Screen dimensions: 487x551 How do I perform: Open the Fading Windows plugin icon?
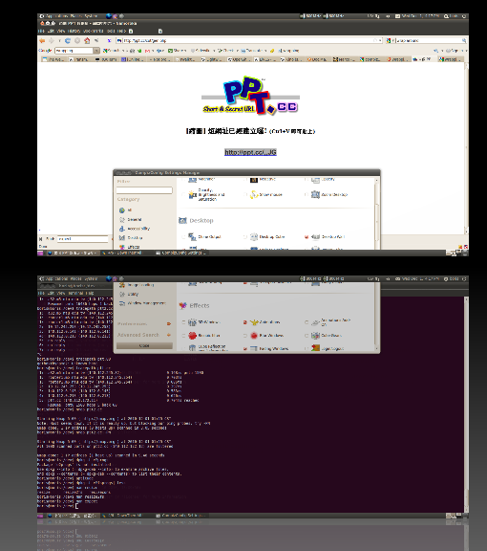tap(254, 348)
